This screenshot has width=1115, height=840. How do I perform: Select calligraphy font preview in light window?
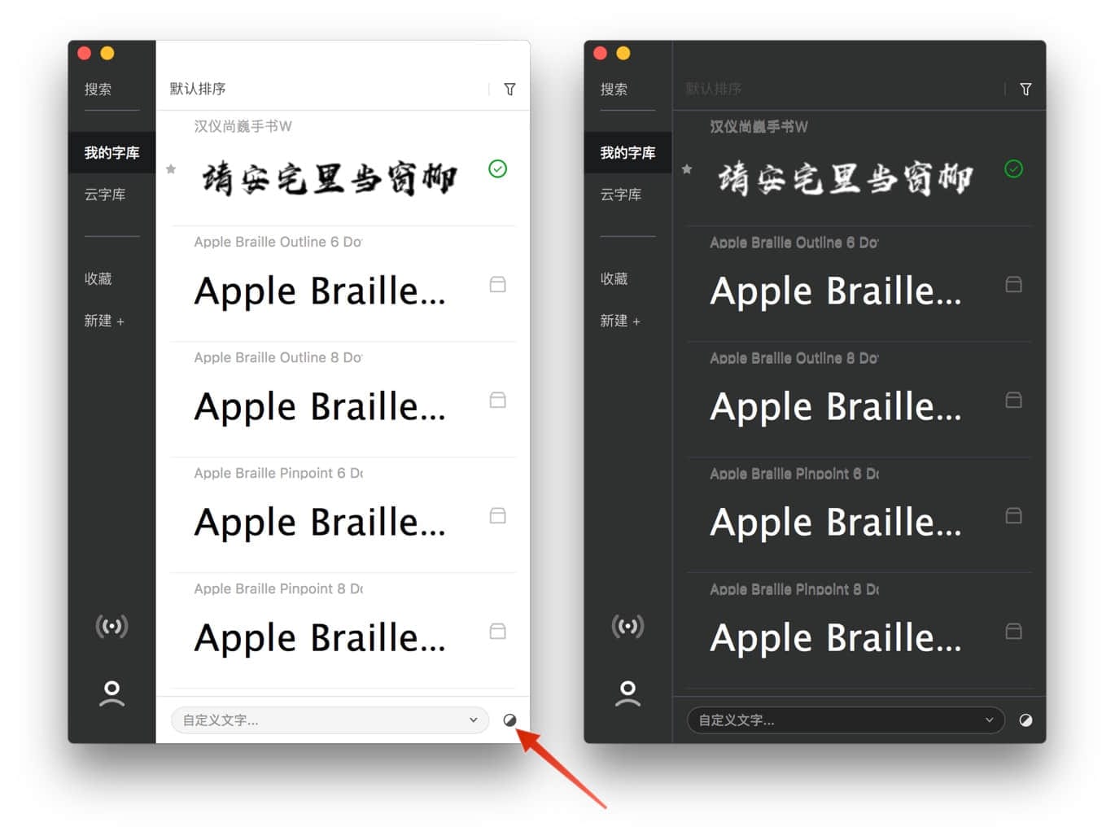(x=329, y=178)
